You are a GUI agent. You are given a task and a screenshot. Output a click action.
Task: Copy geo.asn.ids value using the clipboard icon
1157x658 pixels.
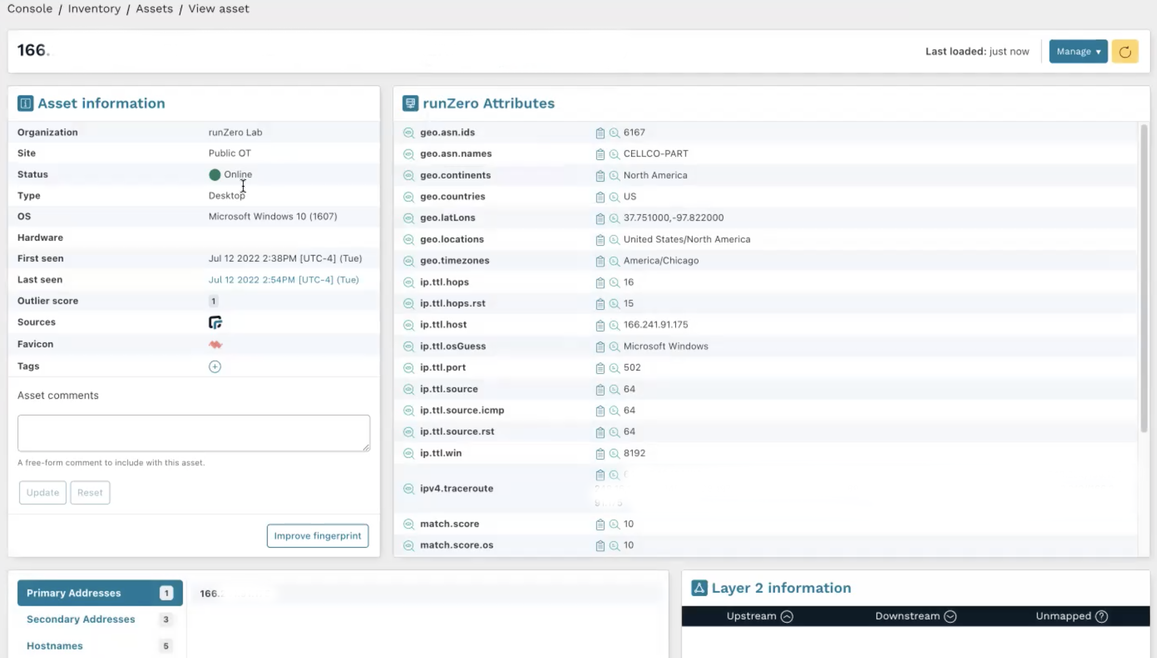pyautogui.click(x=600, y=132)
